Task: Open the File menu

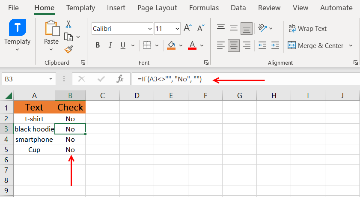Action: [13, 8]
